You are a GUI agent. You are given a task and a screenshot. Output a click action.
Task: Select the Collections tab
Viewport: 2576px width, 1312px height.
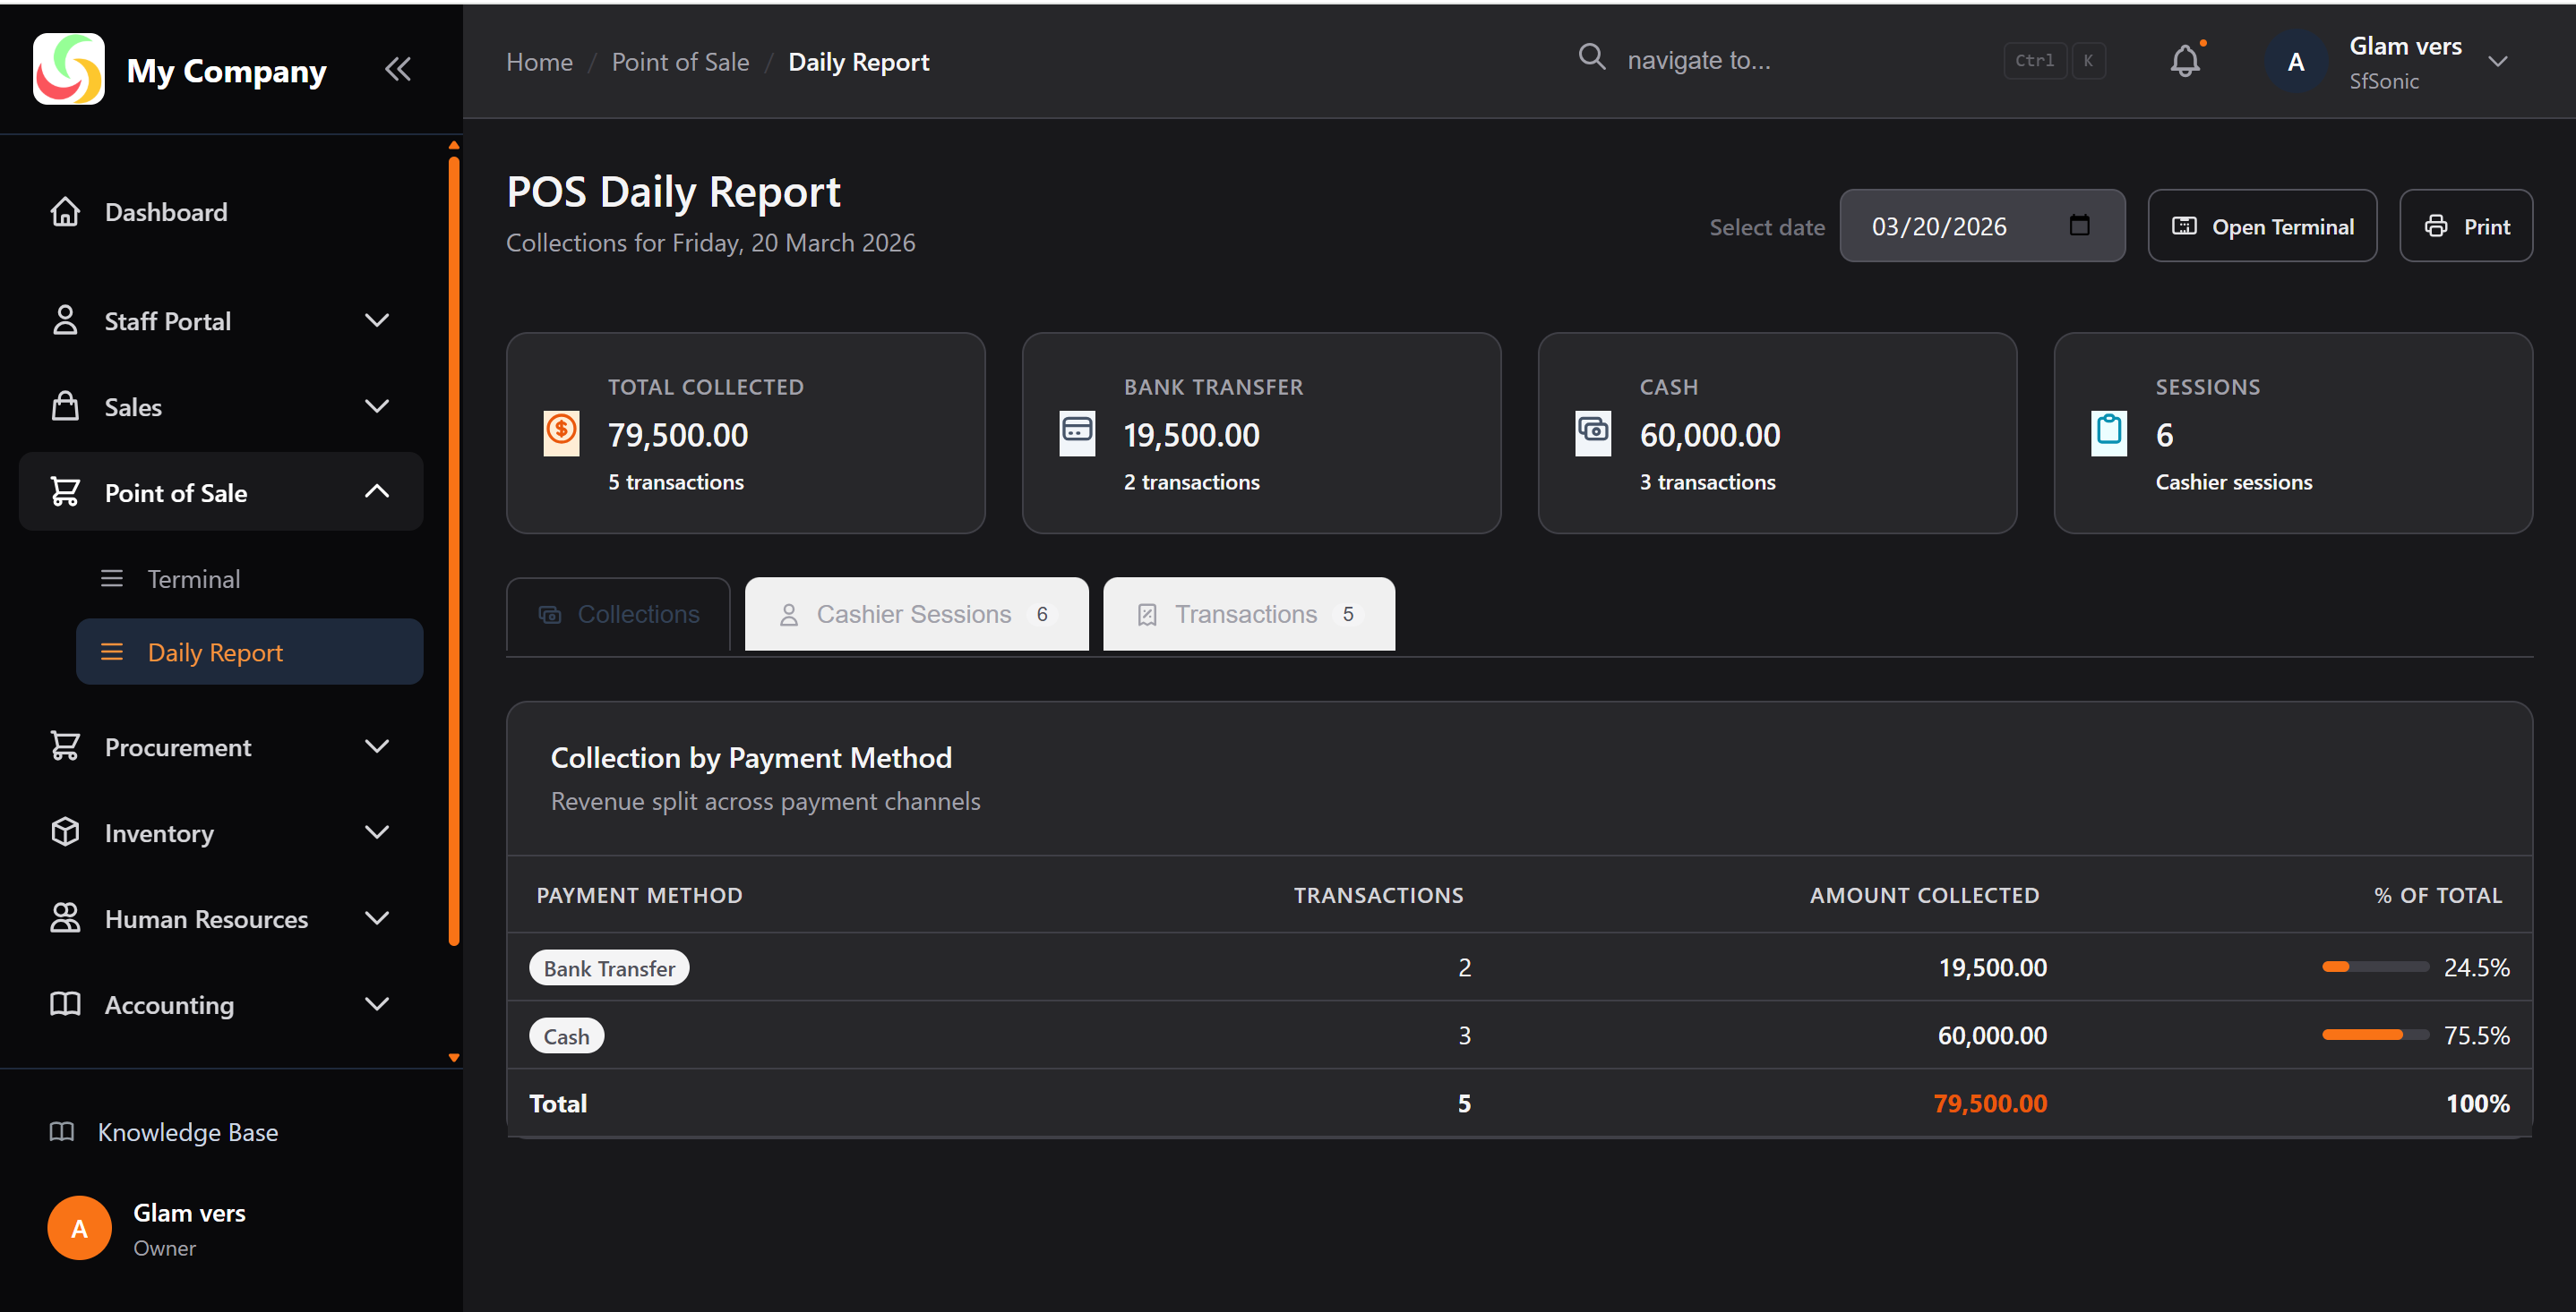coord(617,614)
